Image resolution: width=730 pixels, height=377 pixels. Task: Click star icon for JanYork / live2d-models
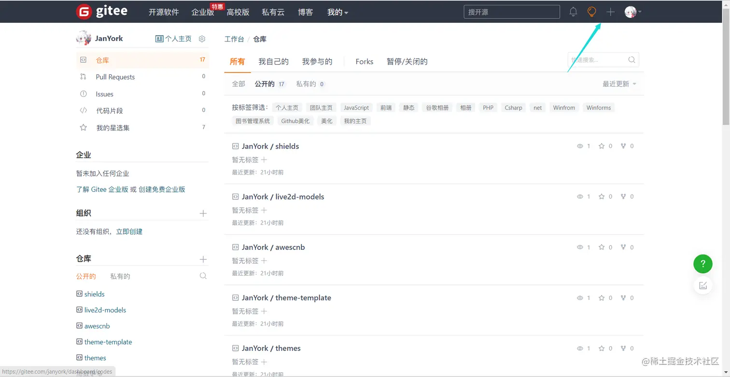[602, 197]
